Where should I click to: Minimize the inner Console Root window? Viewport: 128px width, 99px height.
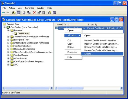(112, 19)
